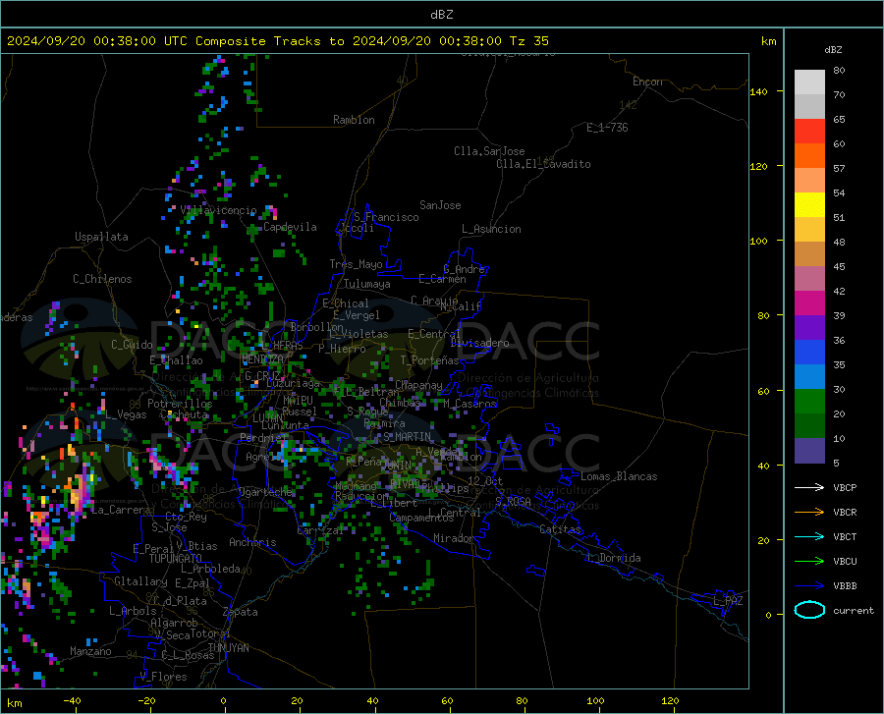Click the V_Flores label on map
884x714 pixels.
point(163,677)
